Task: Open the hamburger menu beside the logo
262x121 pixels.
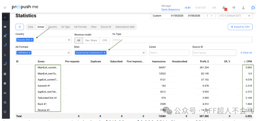Action: coord(5,8)
